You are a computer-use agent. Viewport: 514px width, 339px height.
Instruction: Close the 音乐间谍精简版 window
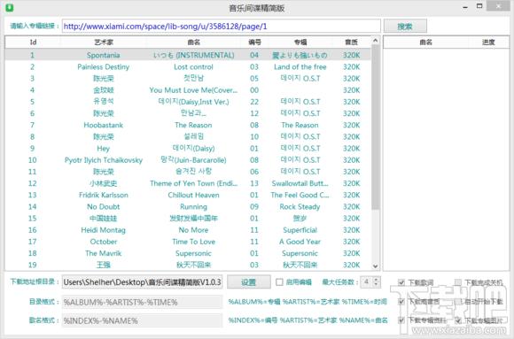pos(498,6)
